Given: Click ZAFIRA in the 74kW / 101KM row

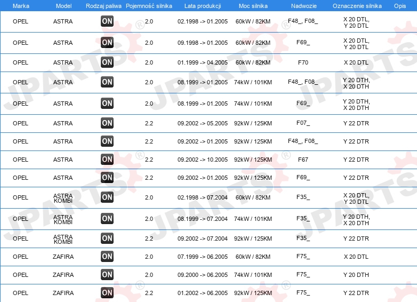Looking at the screenshot, I should pos(63,275).
